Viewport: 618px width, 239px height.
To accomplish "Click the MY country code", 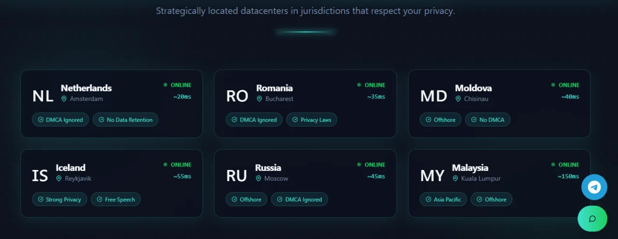I will [432, 176].
